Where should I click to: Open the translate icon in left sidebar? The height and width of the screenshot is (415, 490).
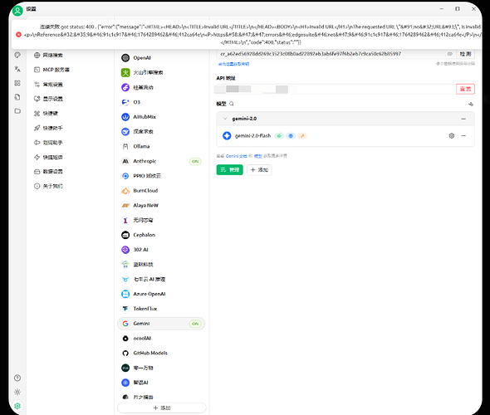pyautogui.click(x=17, y=69)
